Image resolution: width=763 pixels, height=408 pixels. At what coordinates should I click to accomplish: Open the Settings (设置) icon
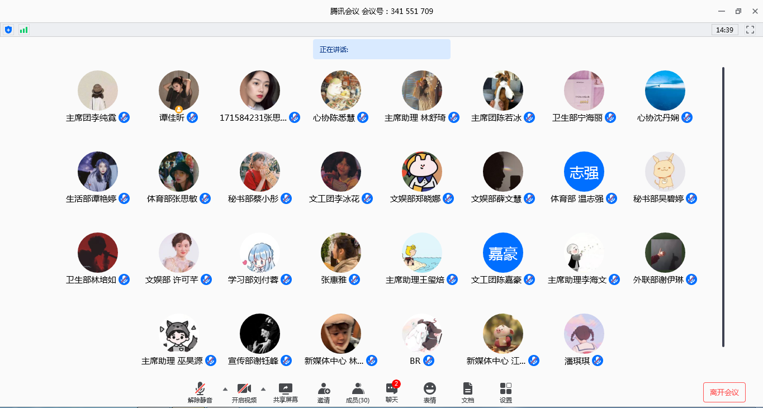(x=505, y=392)
